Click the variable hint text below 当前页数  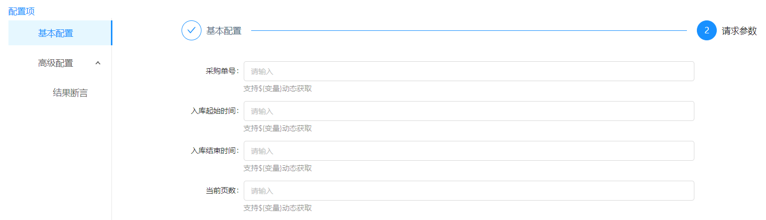point(278,208)
